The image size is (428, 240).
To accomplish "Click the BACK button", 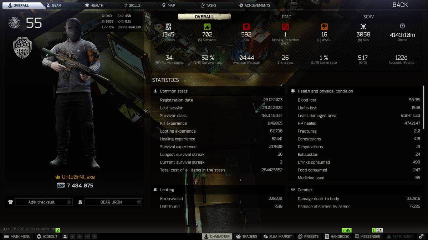I will coord(400,5).
